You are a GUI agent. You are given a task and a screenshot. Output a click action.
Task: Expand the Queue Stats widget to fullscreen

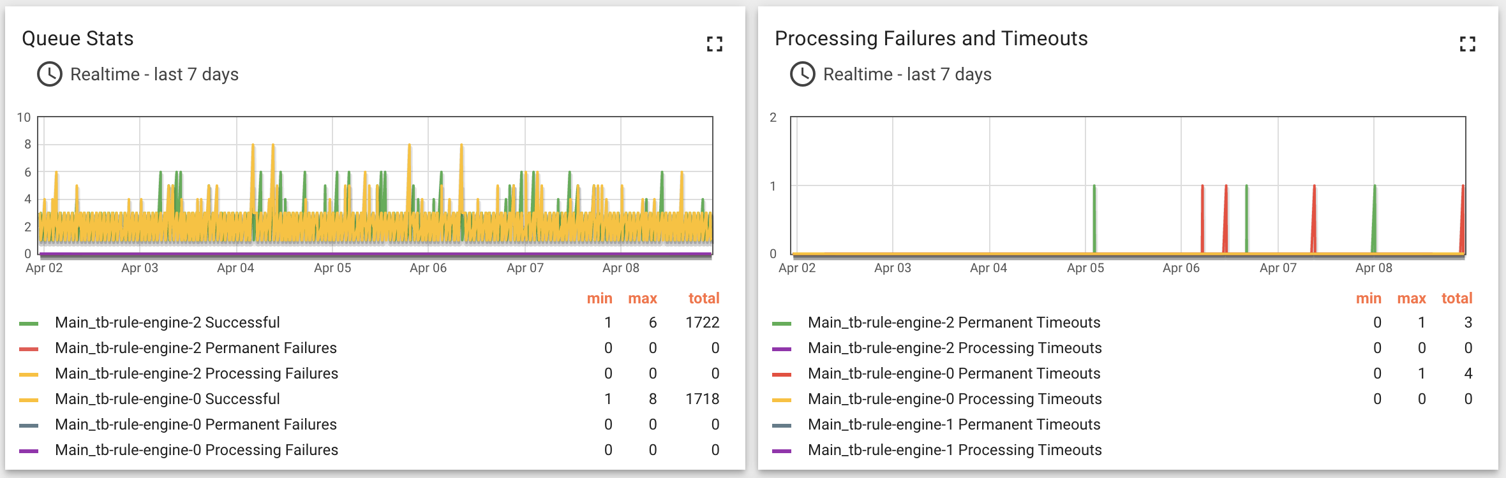715,44
